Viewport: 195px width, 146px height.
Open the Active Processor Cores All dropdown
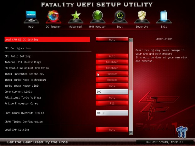[112, 103]
